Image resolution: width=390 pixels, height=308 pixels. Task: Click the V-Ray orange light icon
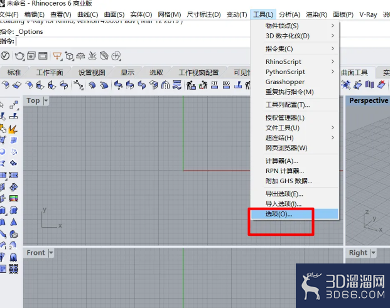(x=57, y=56)
